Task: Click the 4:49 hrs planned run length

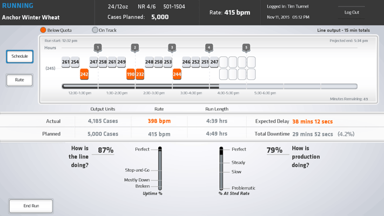Action: (217, 134)
